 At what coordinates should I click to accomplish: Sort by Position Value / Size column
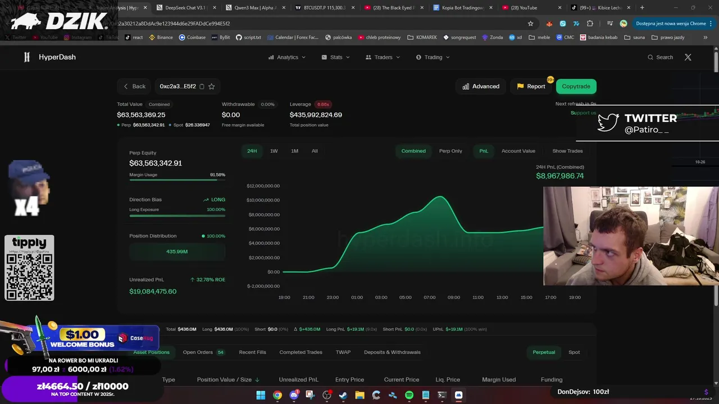point(228,380)
